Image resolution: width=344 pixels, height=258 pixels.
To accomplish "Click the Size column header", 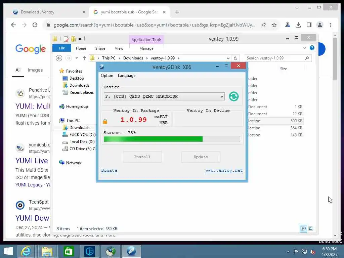I will click(284, 69).
